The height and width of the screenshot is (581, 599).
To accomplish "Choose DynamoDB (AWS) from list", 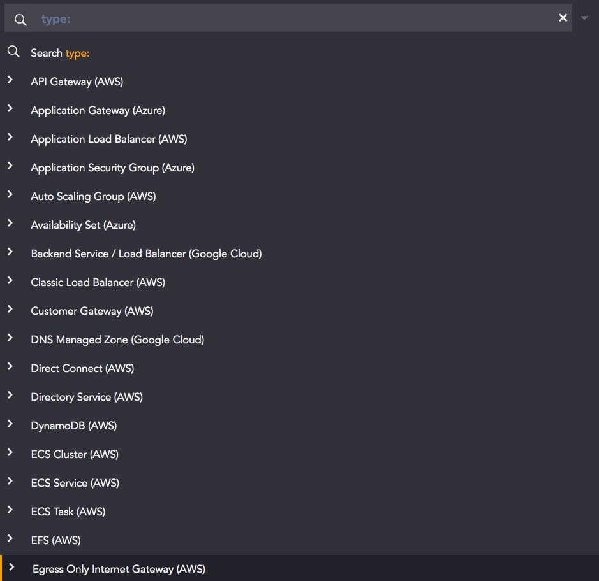I will point(74,426).
